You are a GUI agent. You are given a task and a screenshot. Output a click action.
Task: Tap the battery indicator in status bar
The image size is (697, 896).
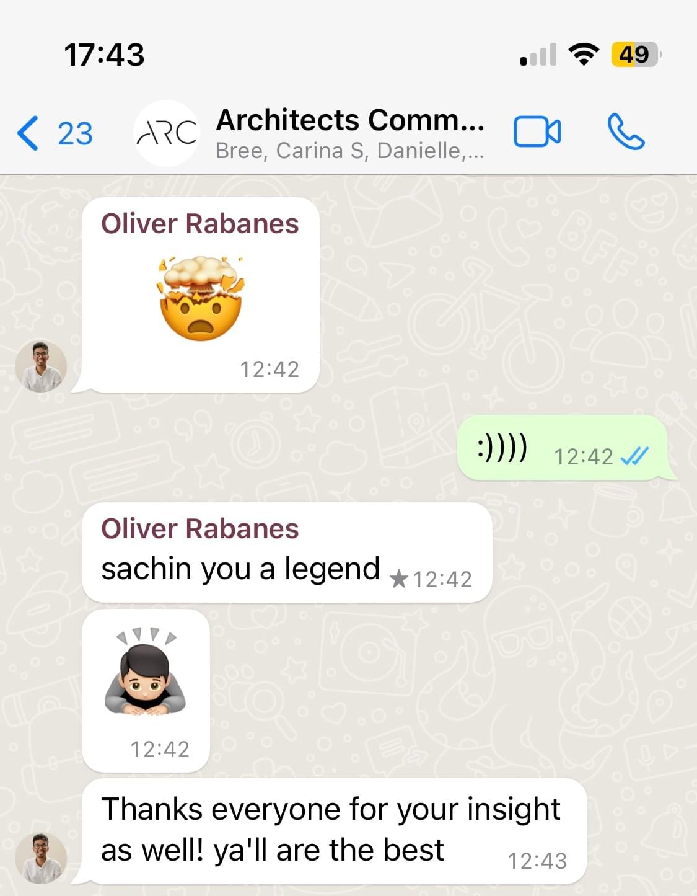[636, 54]
